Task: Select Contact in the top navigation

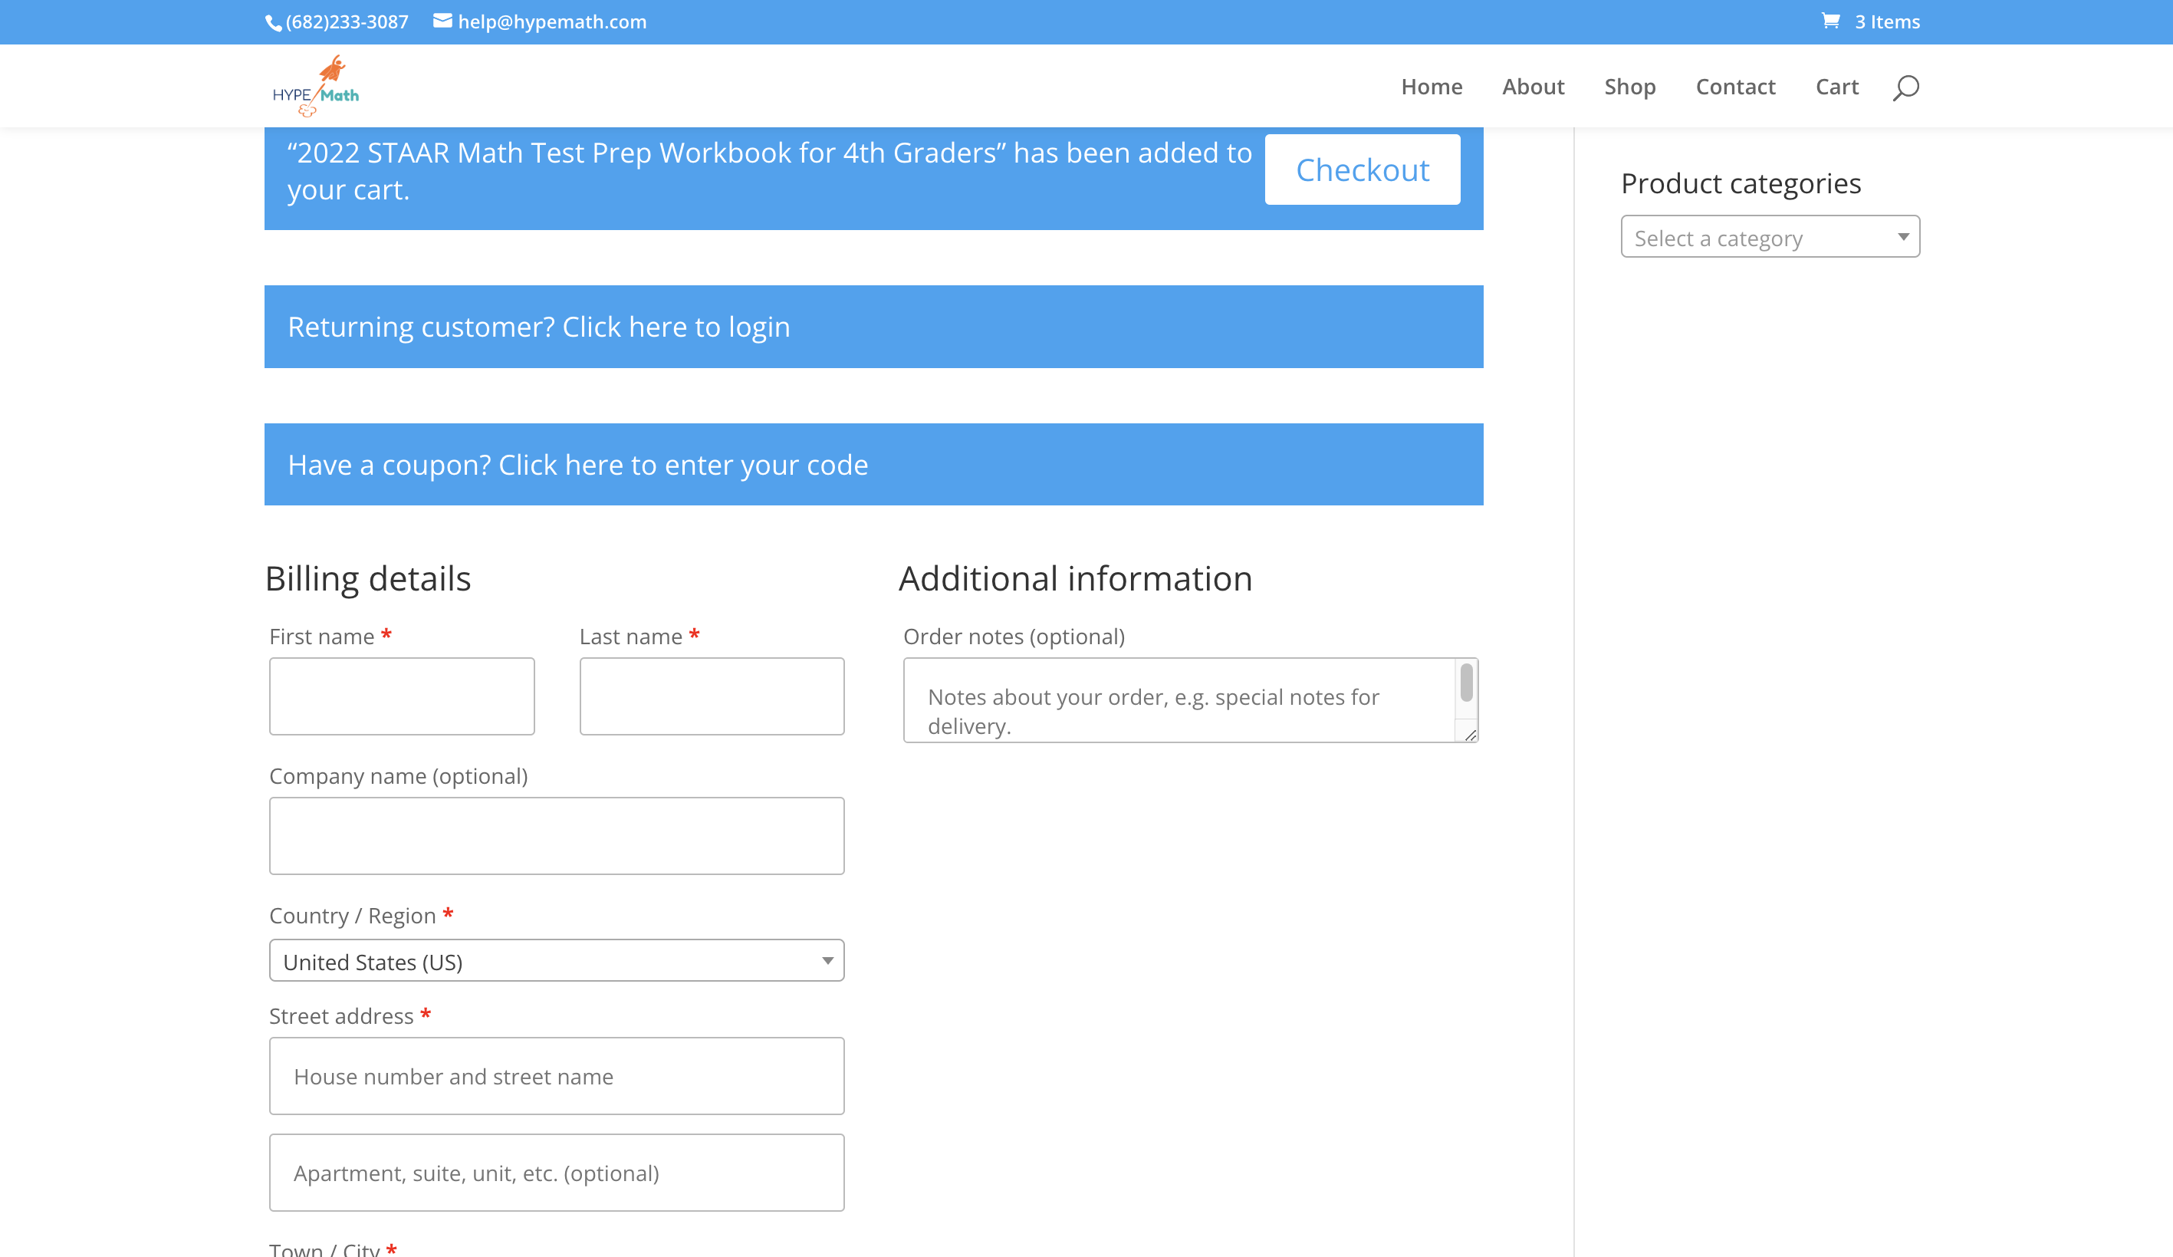Action: pyautogui.click(x=1735, y=87)
